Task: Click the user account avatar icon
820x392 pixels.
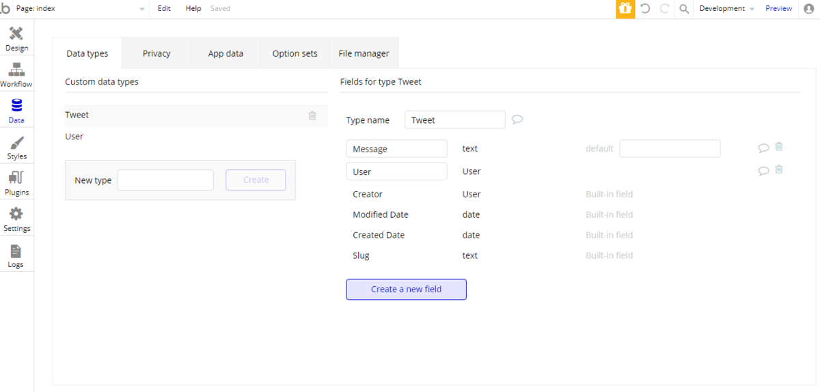Action: 809,9
